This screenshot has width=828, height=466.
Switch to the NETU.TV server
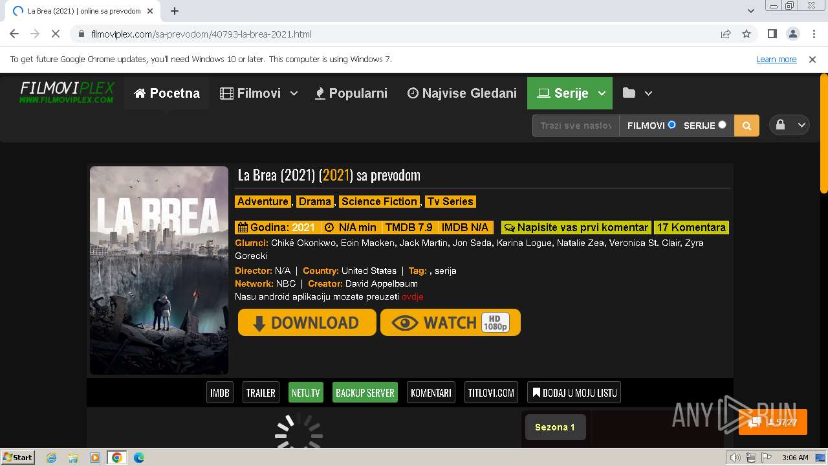point(306,392)
